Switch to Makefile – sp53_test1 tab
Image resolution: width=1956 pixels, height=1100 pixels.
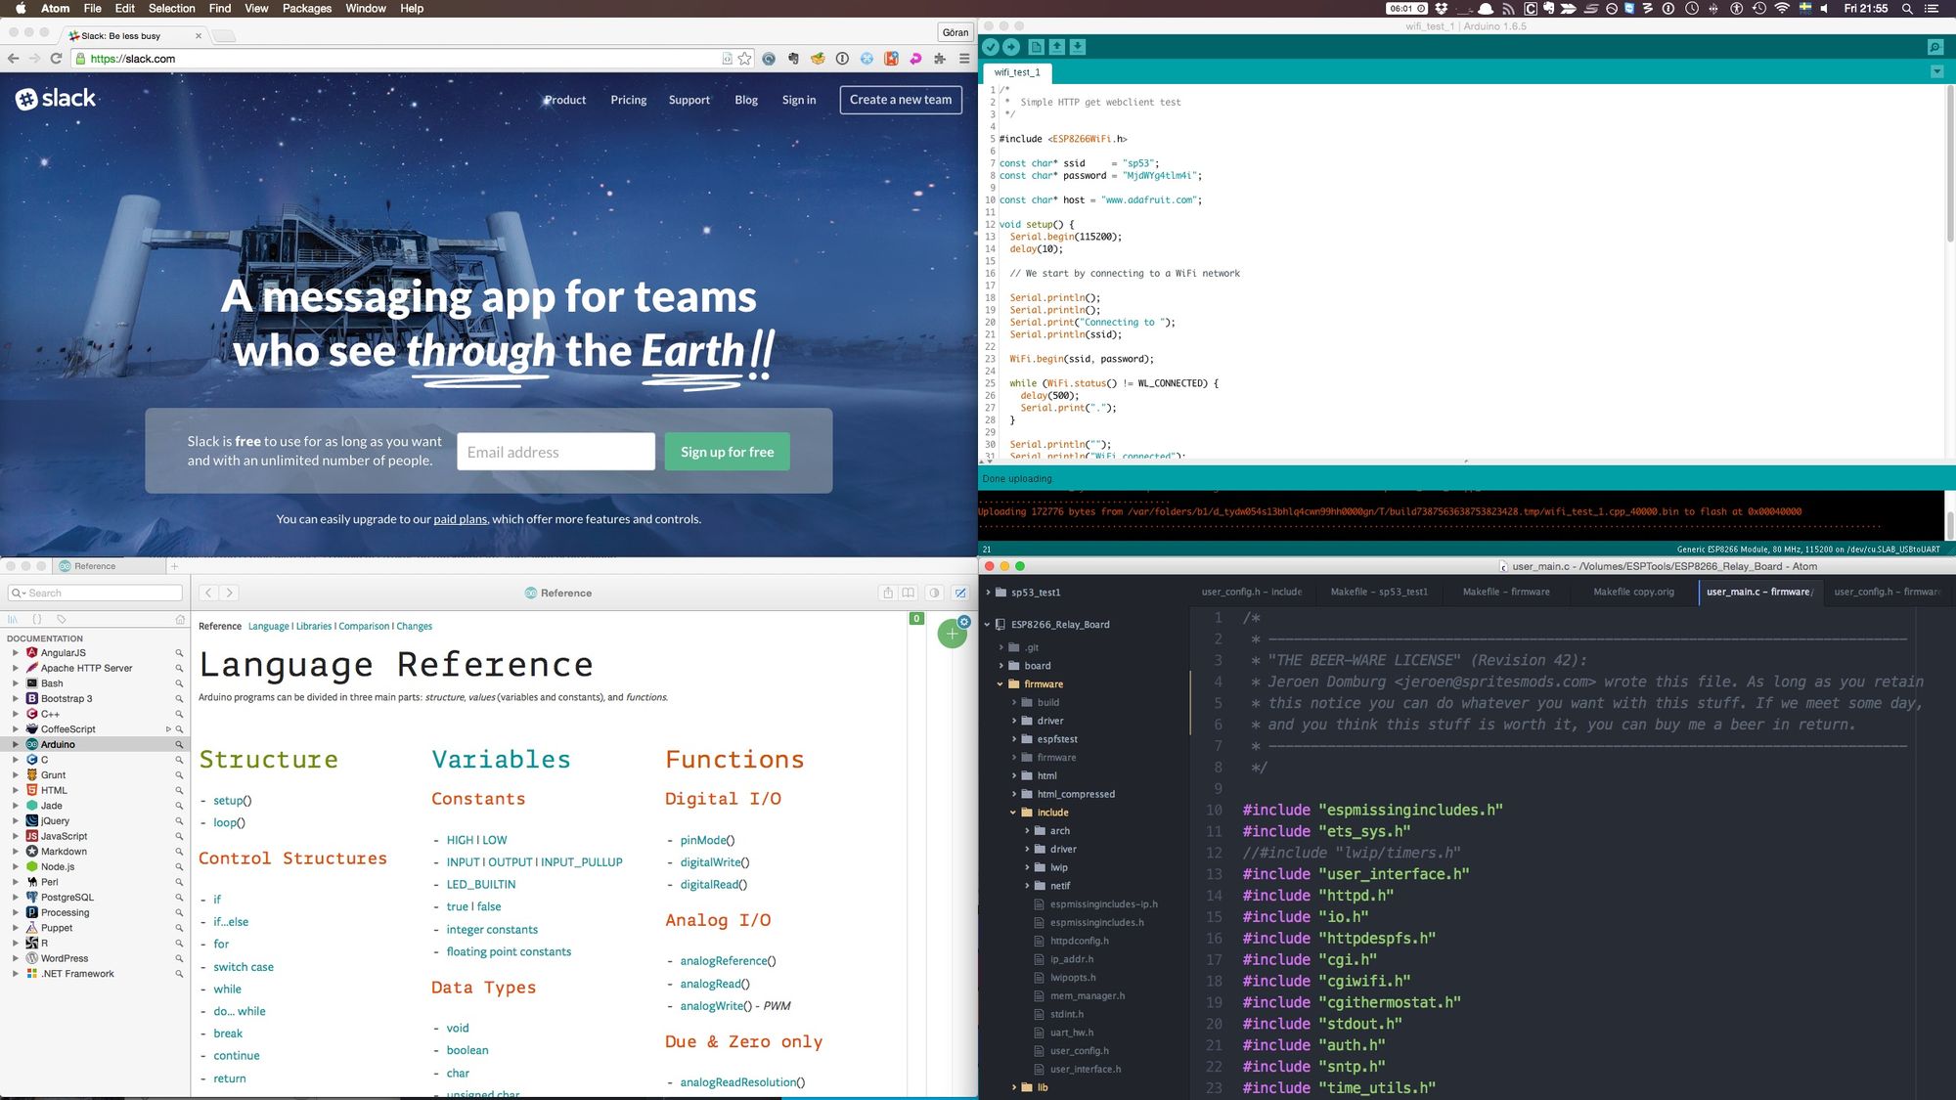(x=1379, y=592)
